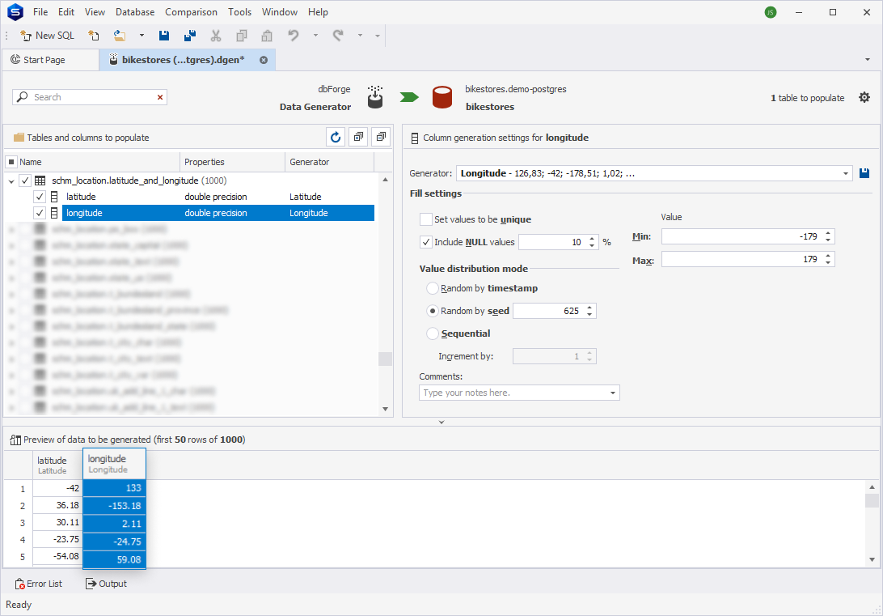The height and width of the screenshot is (616, 883).
Task: Click the Search input field
Action: tap(90, 97)
